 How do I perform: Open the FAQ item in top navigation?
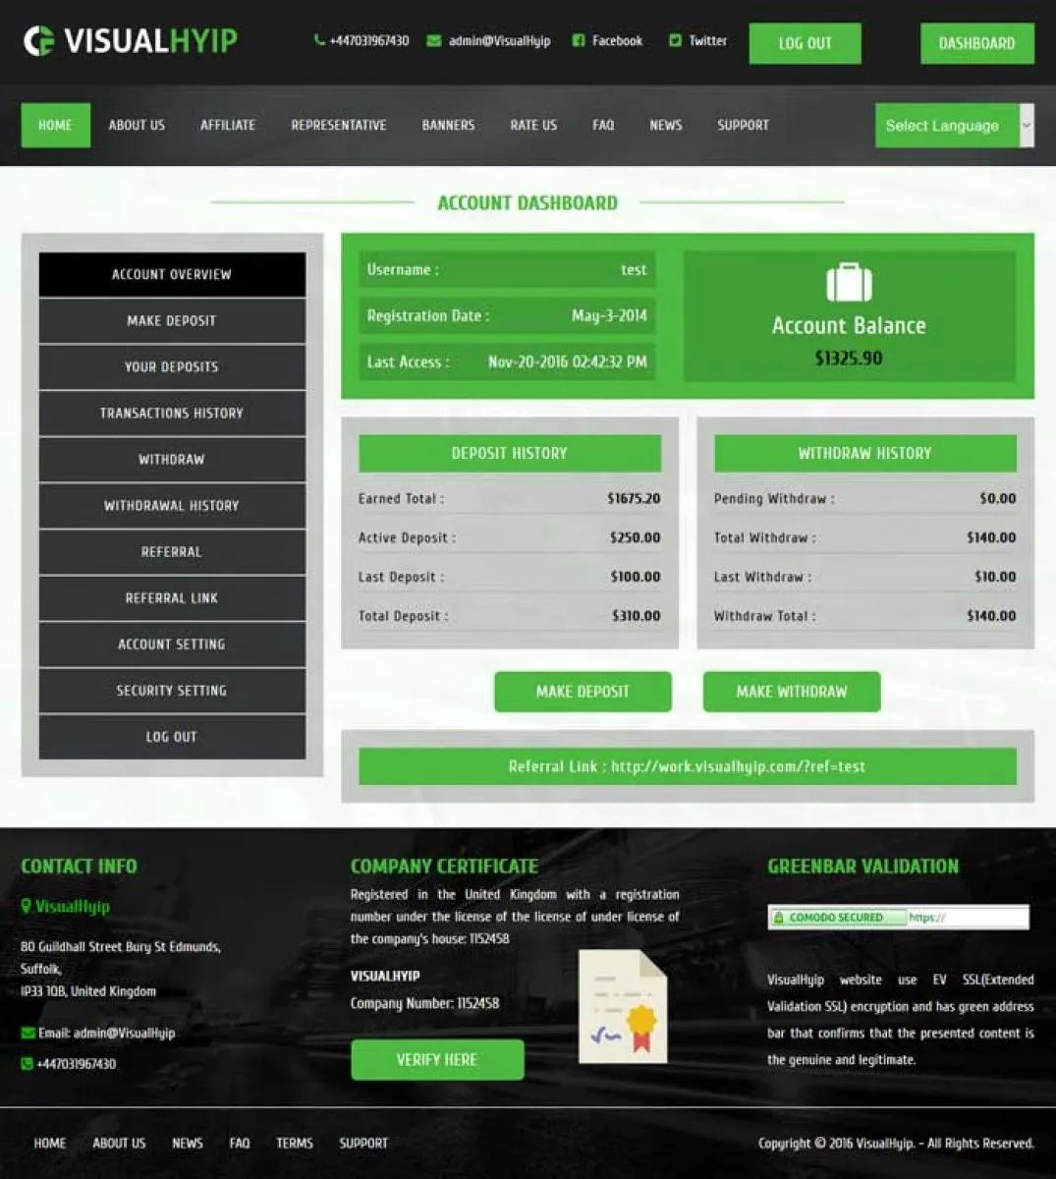[x=603, y=125]
